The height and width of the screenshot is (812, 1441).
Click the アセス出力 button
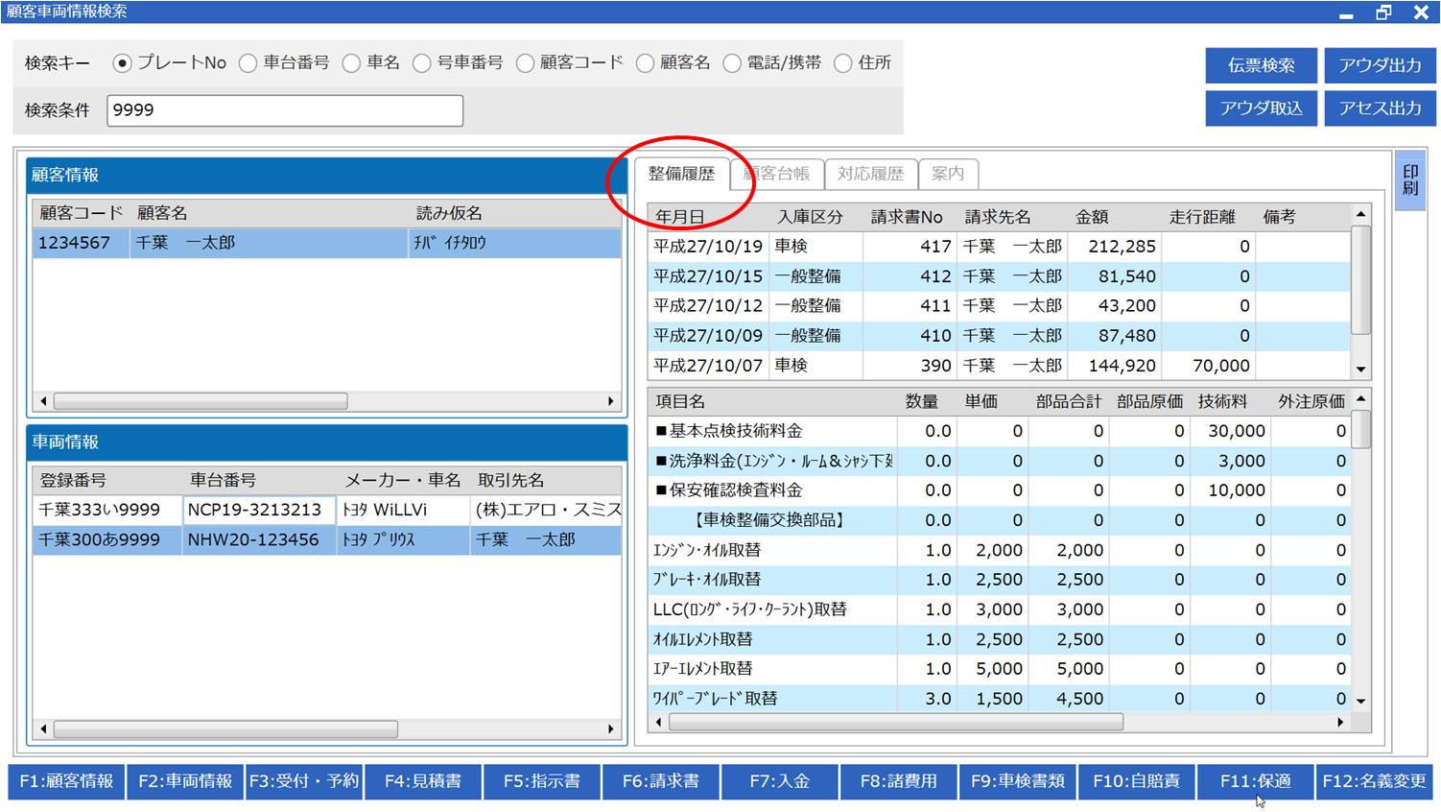[1380, 108]
